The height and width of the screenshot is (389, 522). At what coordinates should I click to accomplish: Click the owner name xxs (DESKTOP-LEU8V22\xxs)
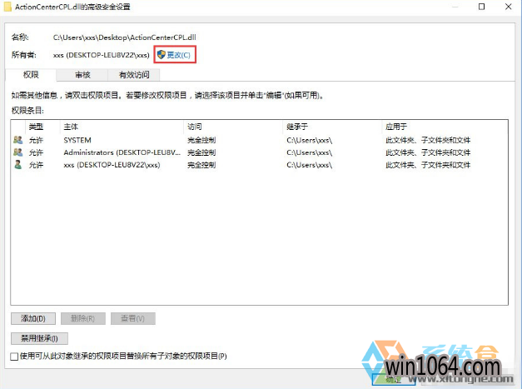pos(102,55)
